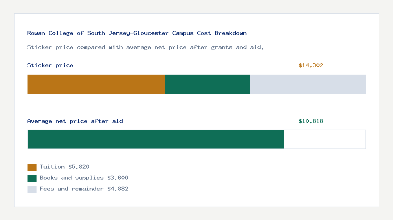Image resolution: width=393 pixels, height=220 pixels.
Task: Click the $14,302 sticker price total
Action: (311, 65)
